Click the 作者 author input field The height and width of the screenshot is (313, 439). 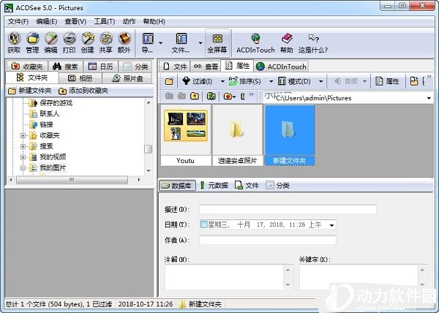coord(268,240)
